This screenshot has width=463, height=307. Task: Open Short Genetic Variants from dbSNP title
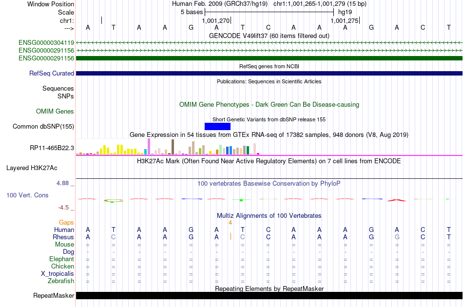coord(269,119)
